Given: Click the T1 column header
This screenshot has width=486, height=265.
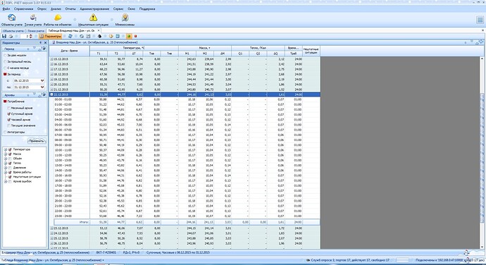Looking at the screenshot, I should coord(99,54).
